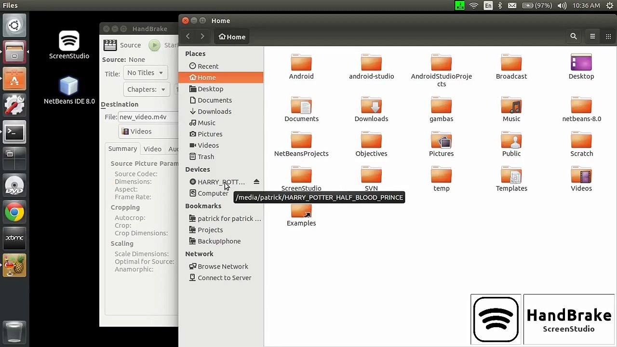Go back in Files navigation
The height and width of the screenshot is (347, 617).
coord(188,37)
